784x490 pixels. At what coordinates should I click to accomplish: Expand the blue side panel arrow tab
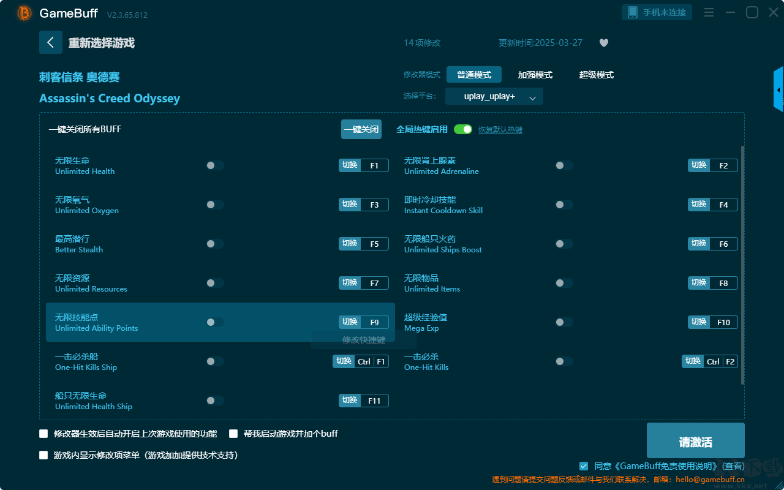(778, 89)
